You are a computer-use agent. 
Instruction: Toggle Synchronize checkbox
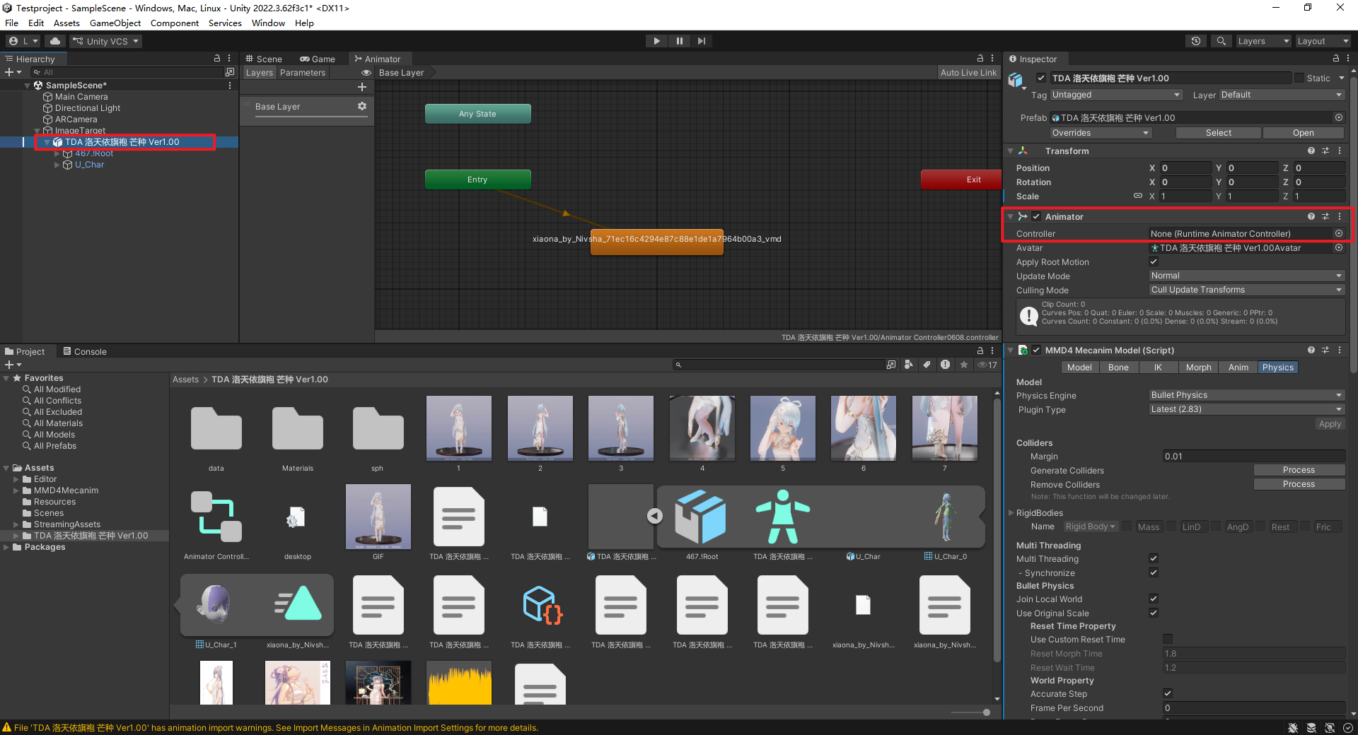[x=1154, y=572]
